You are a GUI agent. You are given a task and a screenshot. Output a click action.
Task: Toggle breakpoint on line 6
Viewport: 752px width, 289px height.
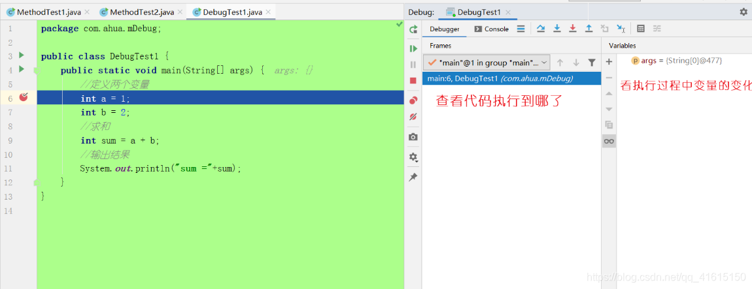click(x=24, y=98)
